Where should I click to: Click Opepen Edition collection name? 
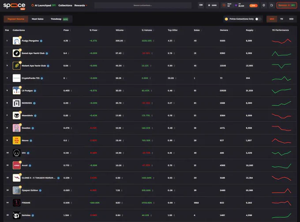30,190
